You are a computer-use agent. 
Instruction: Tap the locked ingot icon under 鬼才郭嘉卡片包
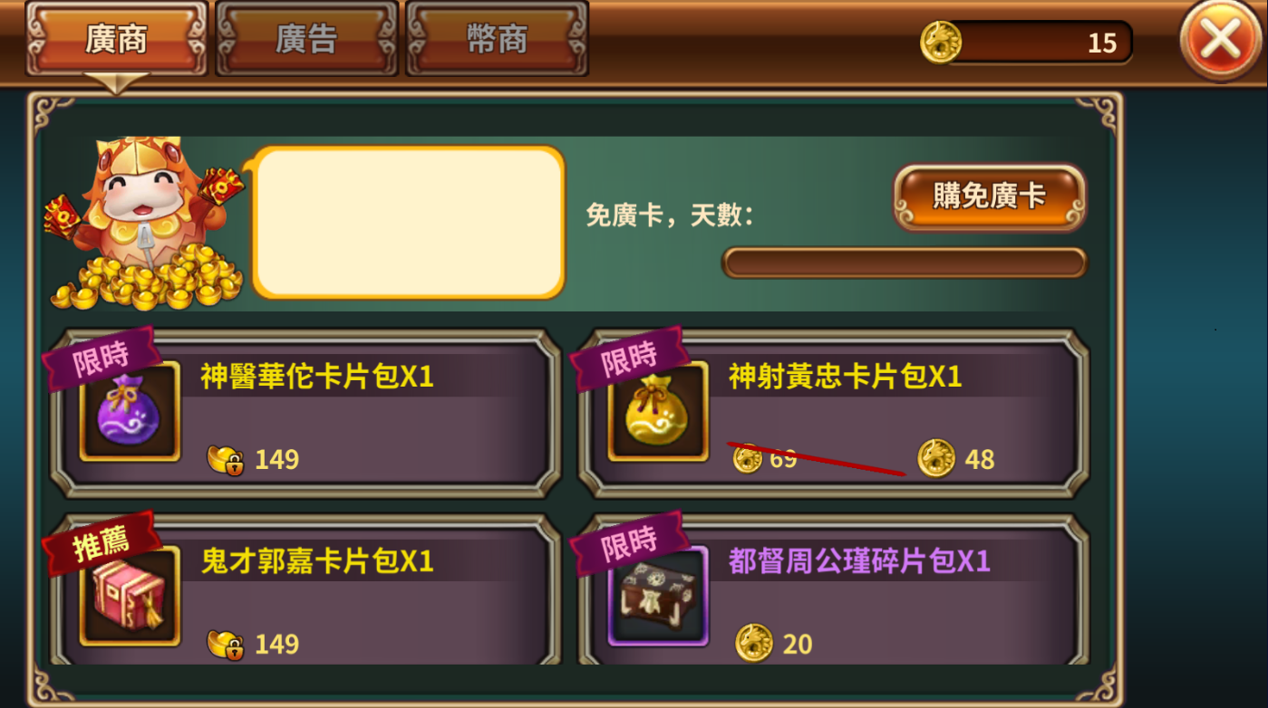[226, 644]
